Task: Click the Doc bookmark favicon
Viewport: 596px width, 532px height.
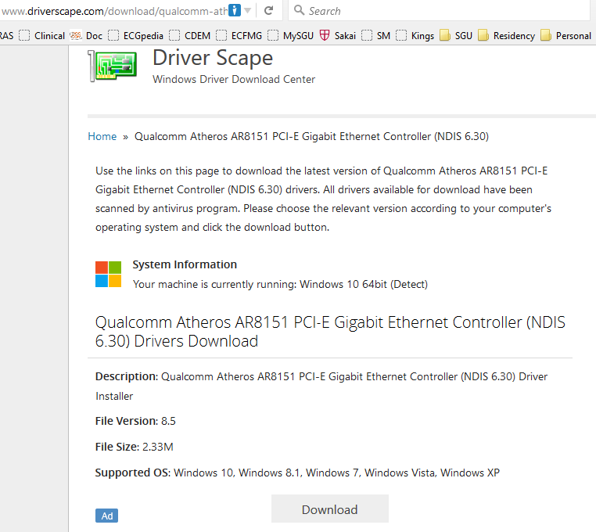Action: pyautogui.click(x=76, y=35)
